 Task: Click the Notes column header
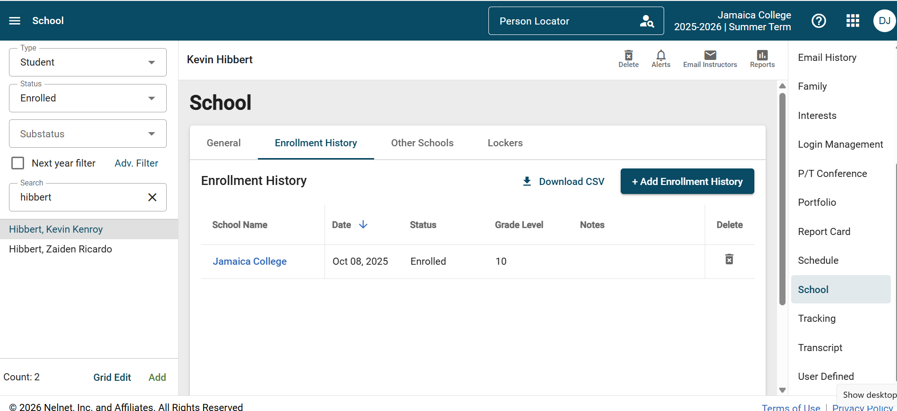pyautogui.click(x=592, y=225)
